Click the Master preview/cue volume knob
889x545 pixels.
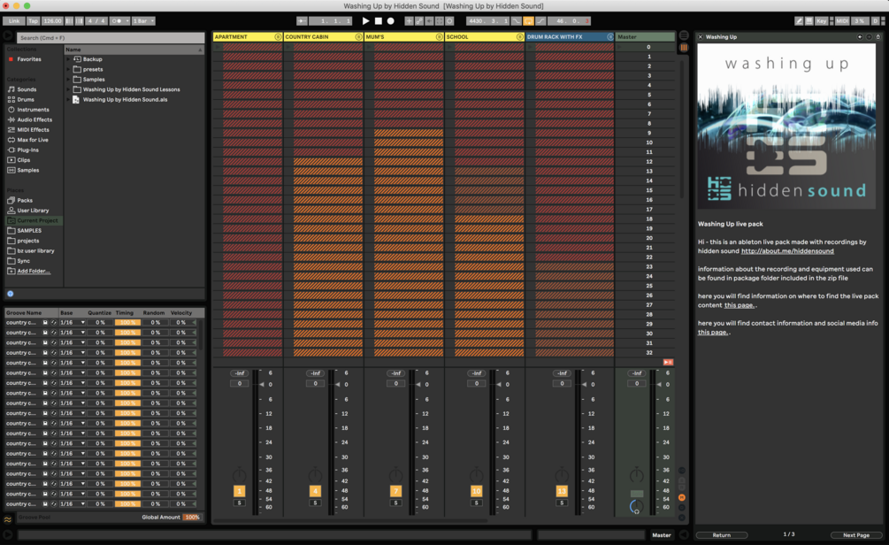(x=637, y=506)
